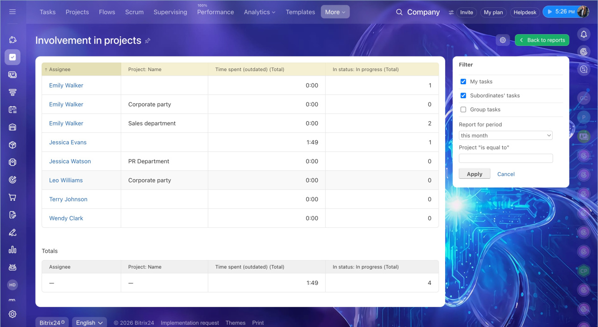Image resolution: width=598 pixels, height=327 pixels.
Task: Uncheck the Subordinates' tasks filter
Action: [x=463, y=95]
